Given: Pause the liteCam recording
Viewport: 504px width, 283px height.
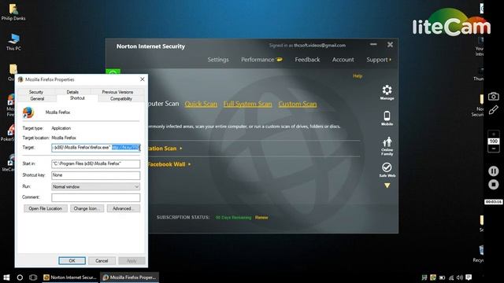Looking at the screenshot, I should coord(494,171).
